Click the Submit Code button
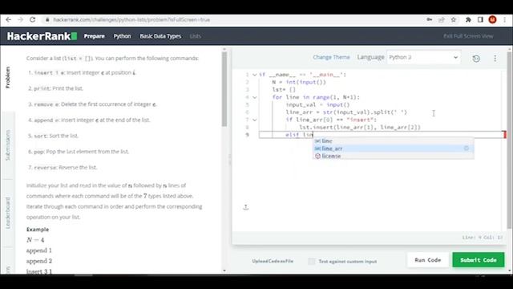Viewport: 513px width, 289px height. click(x=479, y=260)
